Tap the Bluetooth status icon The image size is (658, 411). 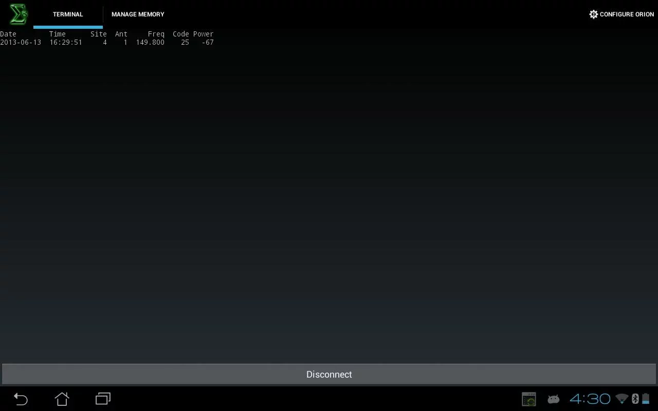[635, 399]
